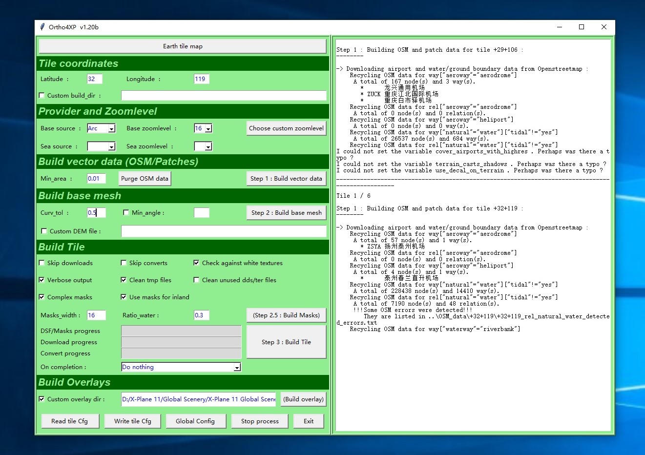Run Step 1 : Build vector data
Viewport: 645px width, 455px height.
[x=286, y=179]
